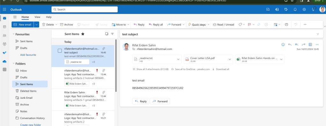Click Save all to OneDrive
The width and height of the screenshot is (326, 126).
(190, 69)
